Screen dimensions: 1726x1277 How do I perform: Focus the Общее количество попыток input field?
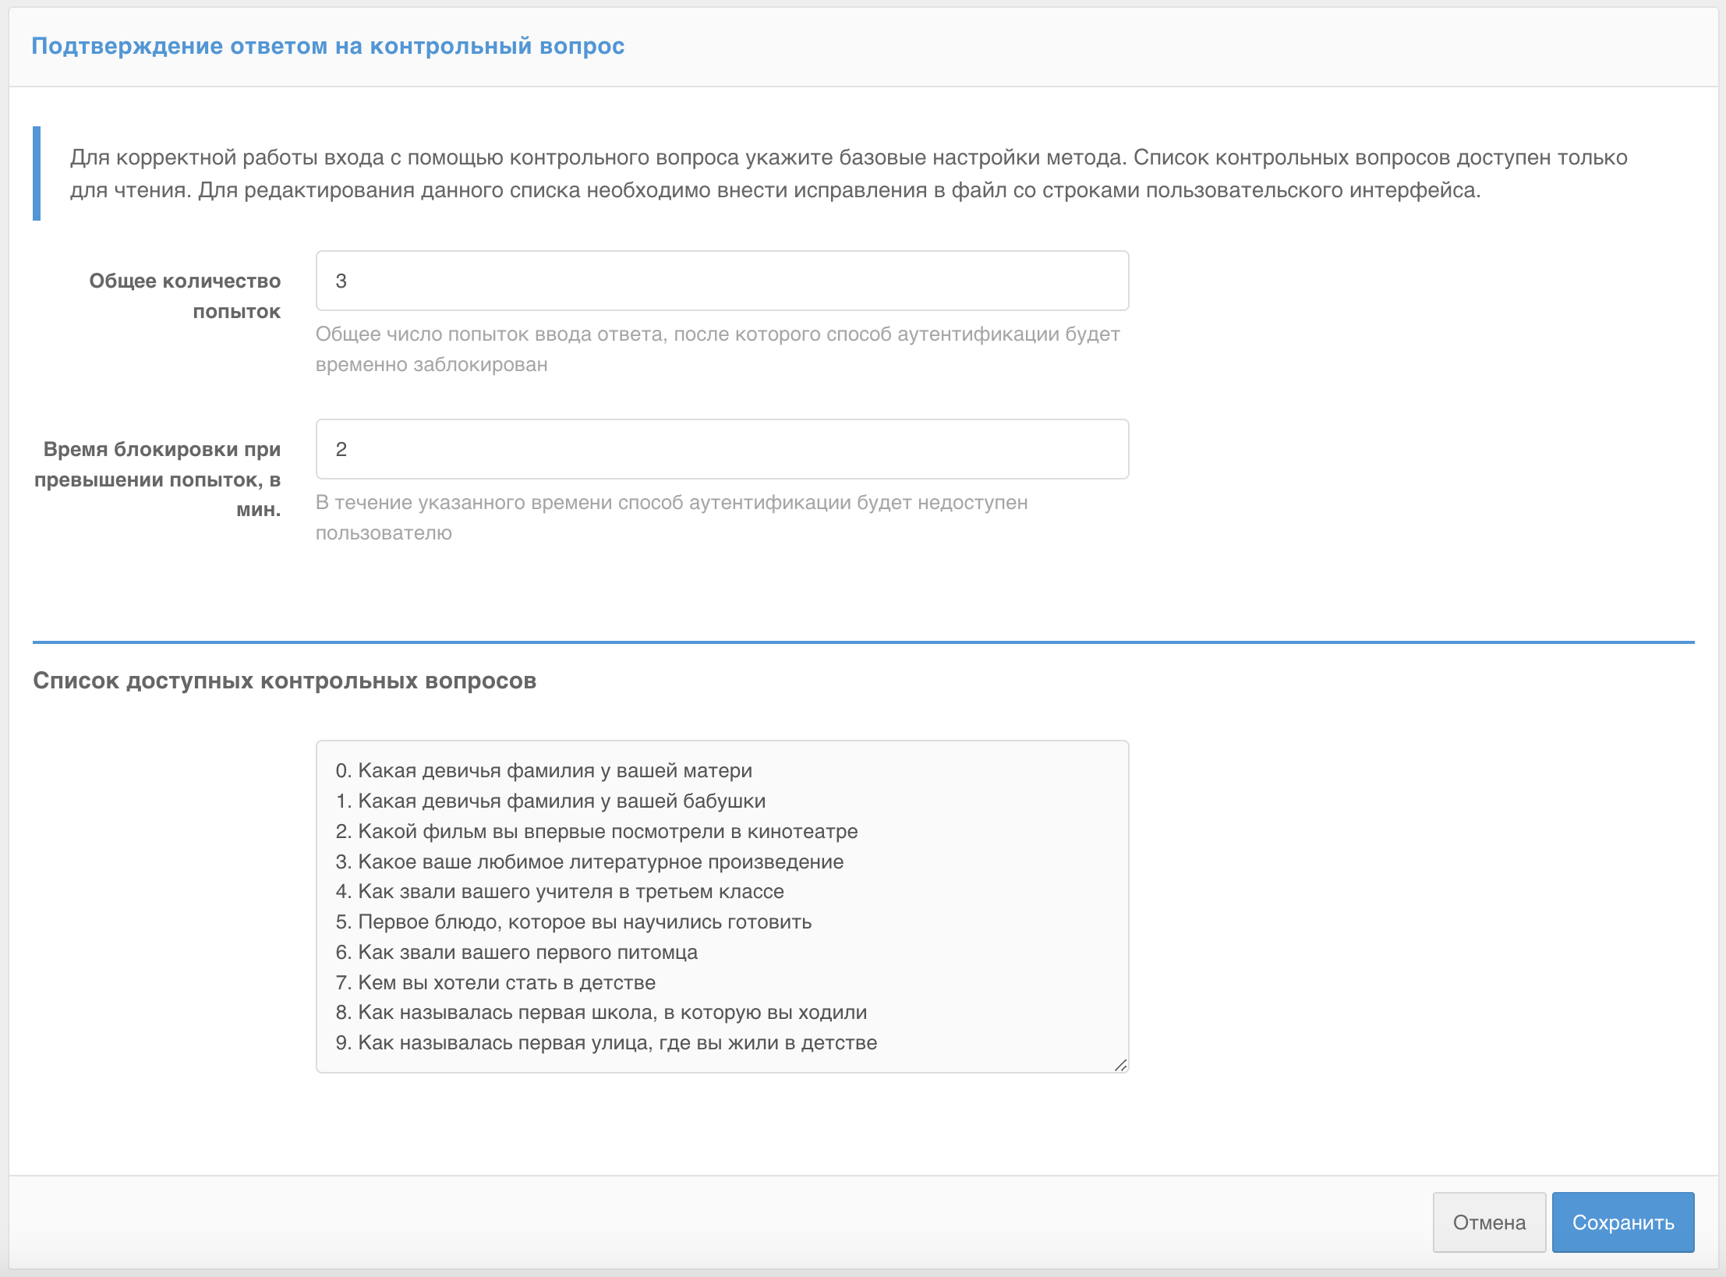(x=722, y=281)
